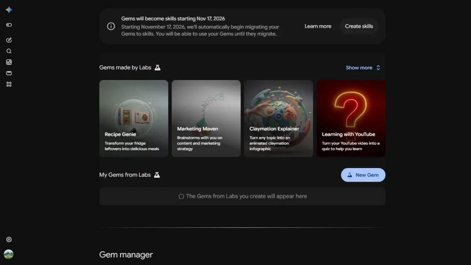The width and height of the screenshot is (471, 265).
Task: Click the New Gem button
Action: pos(363,175)
